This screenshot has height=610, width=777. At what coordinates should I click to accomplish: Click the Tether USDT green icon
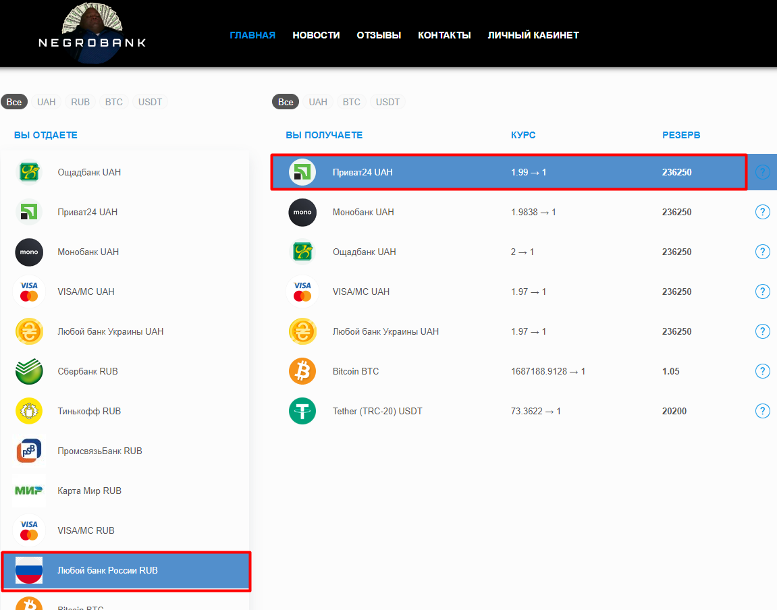[302, 411]
